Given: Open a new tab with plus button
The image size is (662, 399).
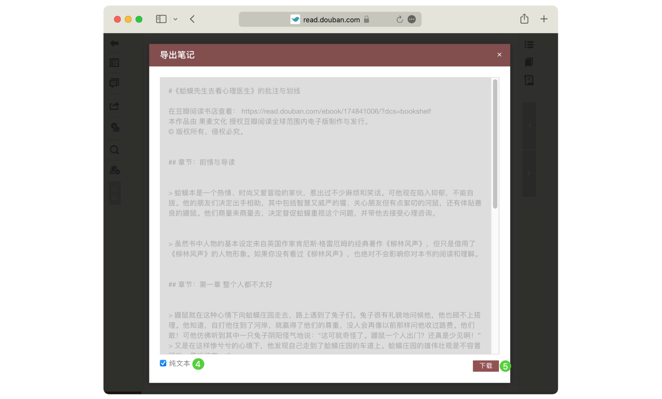Looking at the screenshot, I should click(544, 19).
